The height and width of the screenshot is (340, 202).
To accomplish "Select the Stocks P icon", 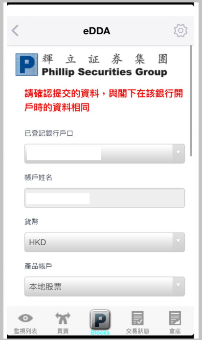I will [x=100, y=319].
